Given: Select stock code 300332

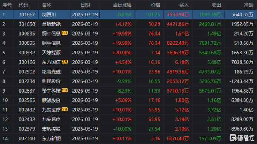Looking at the screenshot, I should pyautogui.click(x=27, y=53).
